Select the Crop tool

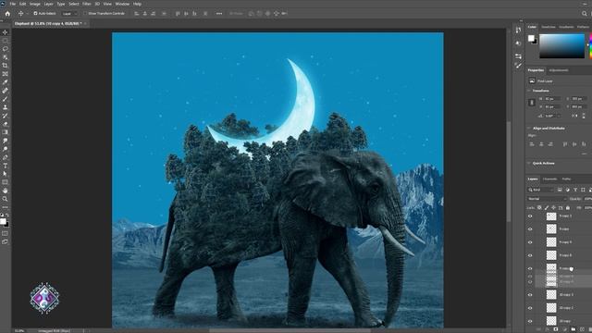click(5, 66)
